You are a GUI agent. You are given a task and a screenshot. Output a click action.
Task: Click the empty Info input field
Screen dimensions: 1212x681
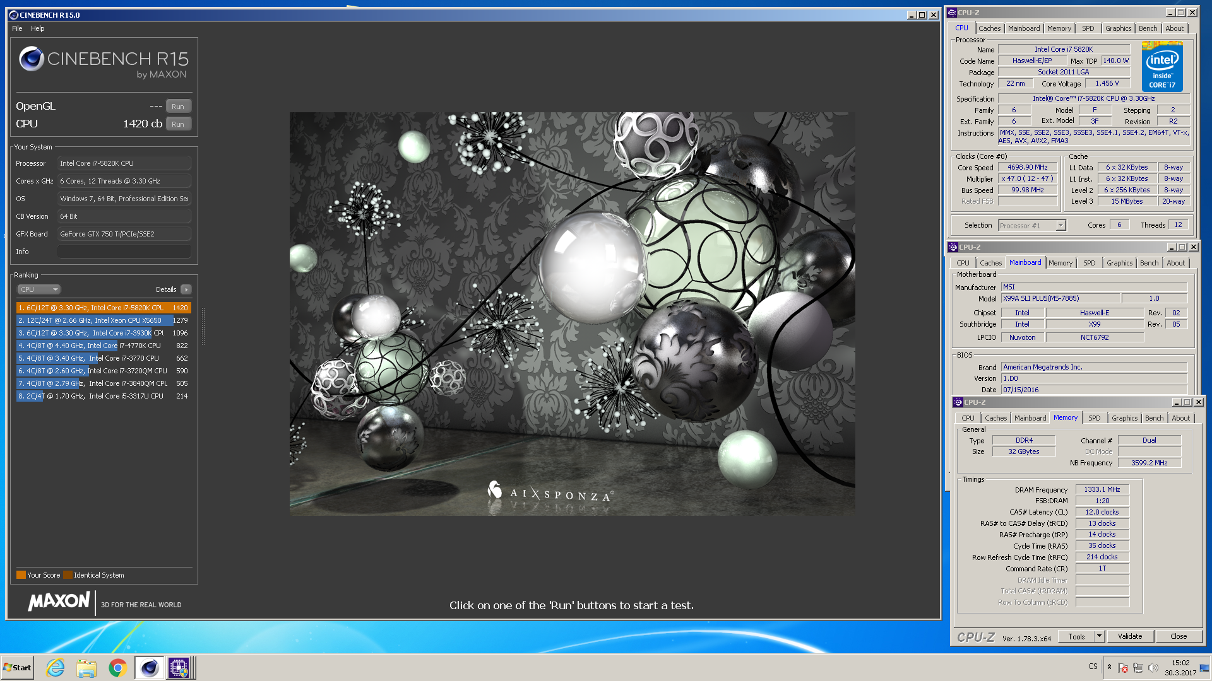(x=124, y=252)
